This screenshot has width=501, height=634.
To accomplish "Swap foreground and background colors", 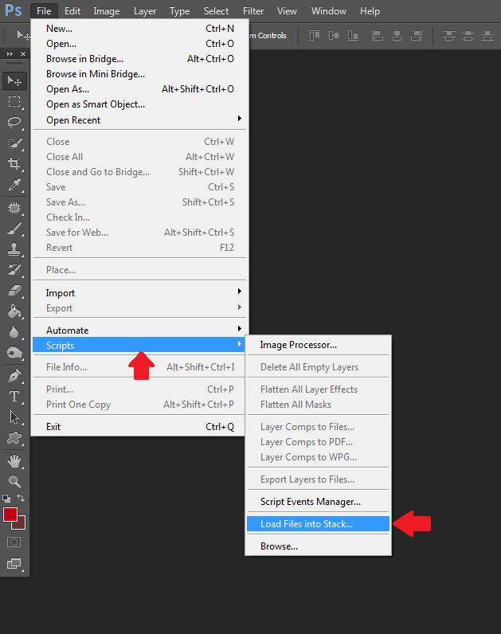I will [x=21, y=498].
